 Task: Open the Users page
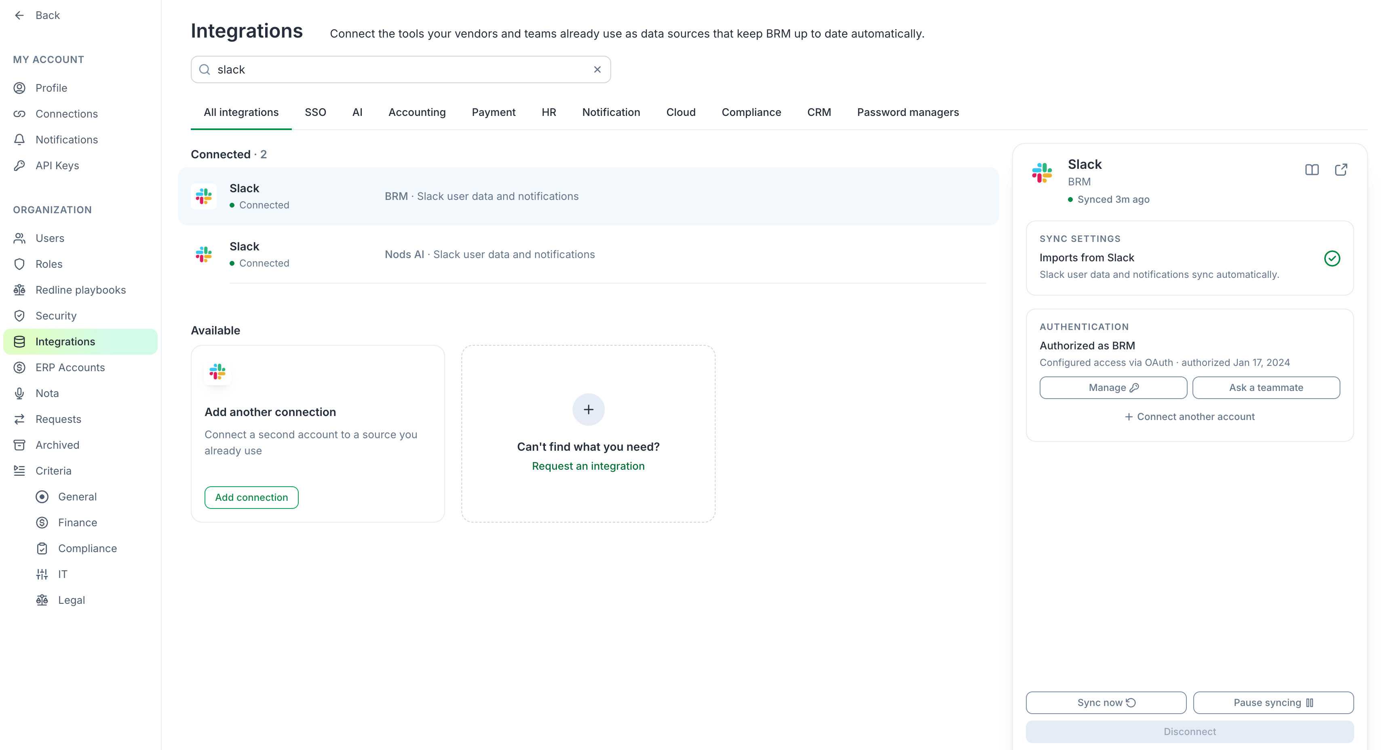click(80, 238)
